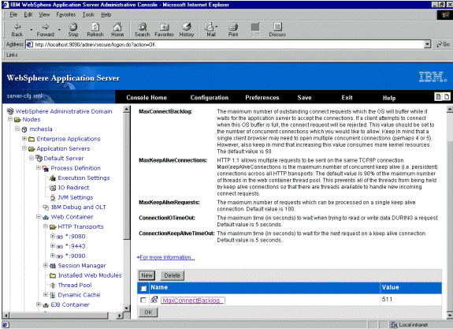Expand the Session Manager node
Image resolution: width=453 pixels, height=329 pixels.
pyautogui.click(x=46, y=265)
